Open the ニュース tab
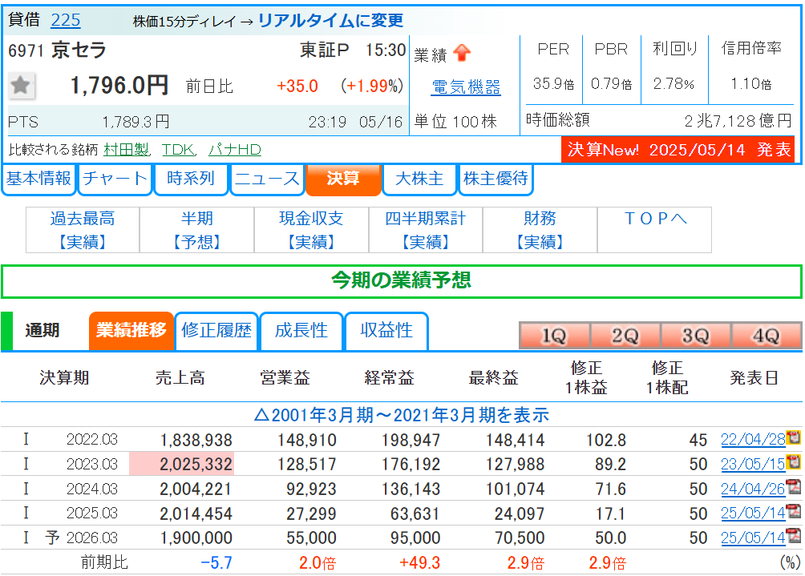The width and height of the screenshot is (805, 576). 267,179
